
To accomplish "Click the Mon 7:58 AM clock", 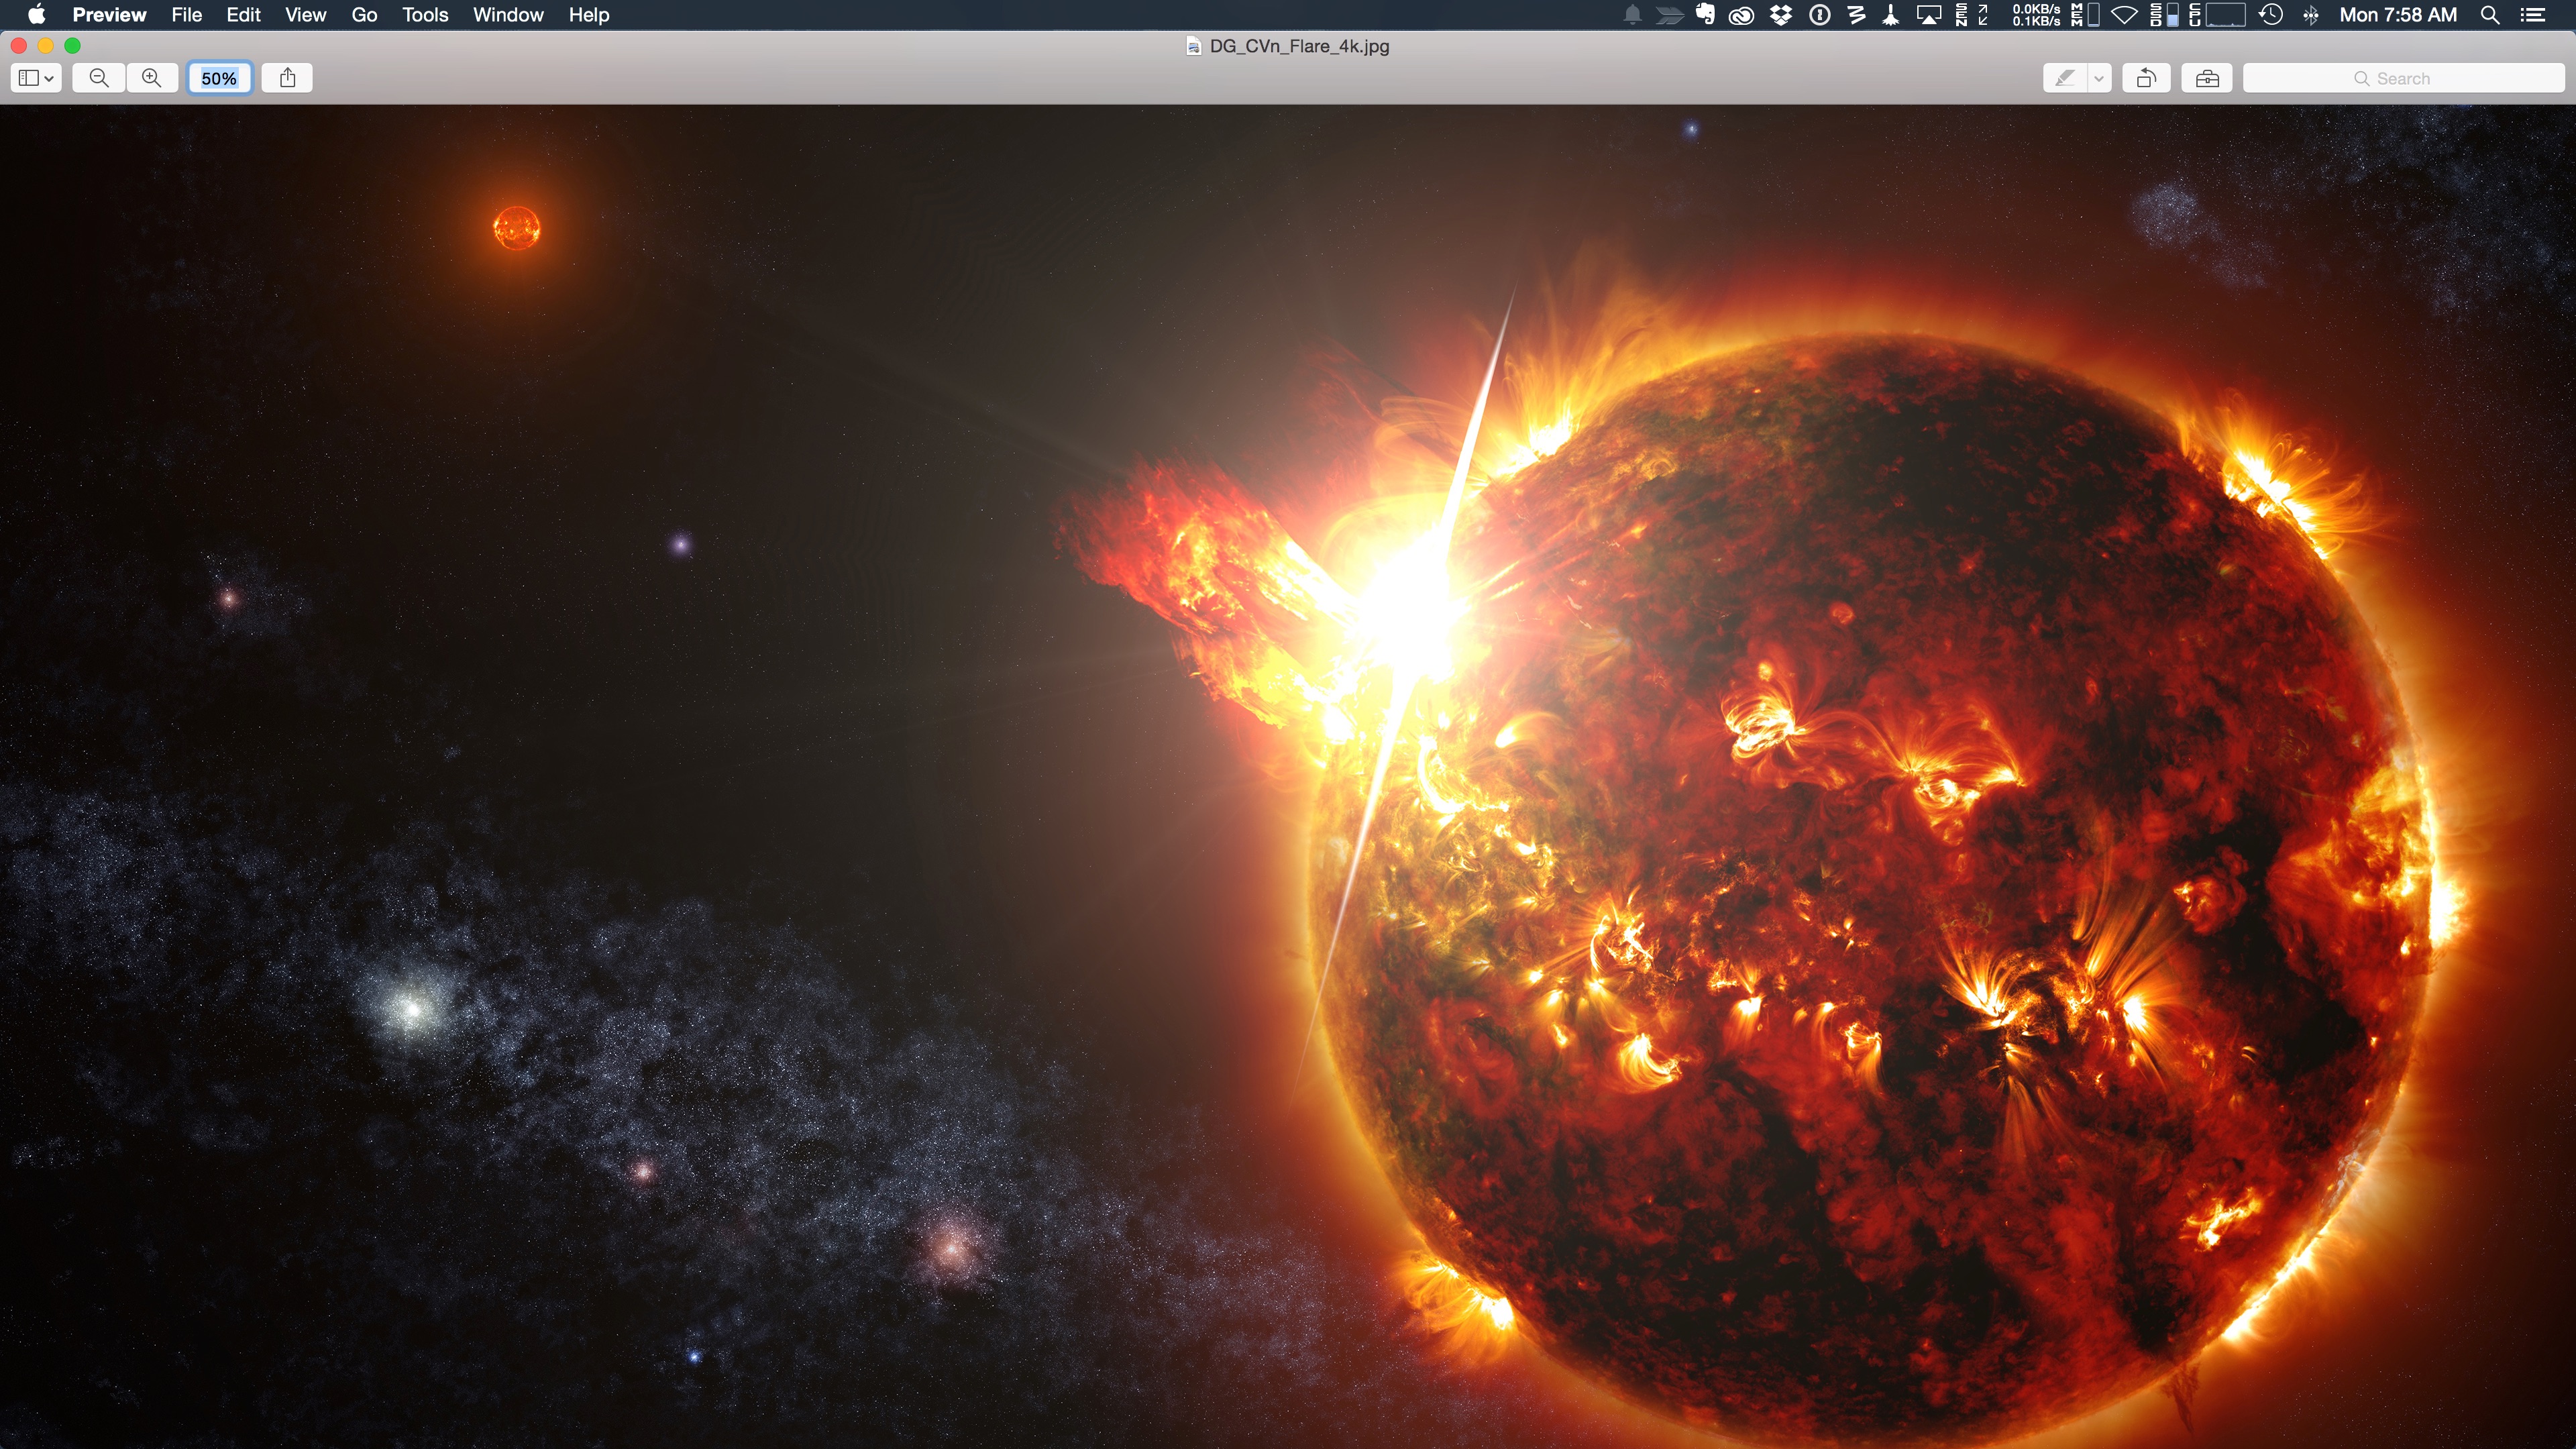I will tap(2398, 15).
